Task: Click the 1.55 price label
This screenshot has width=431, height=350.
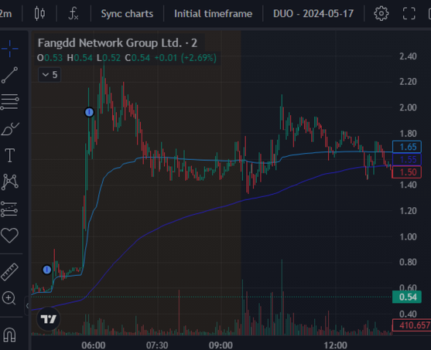Action: point(407,159)
